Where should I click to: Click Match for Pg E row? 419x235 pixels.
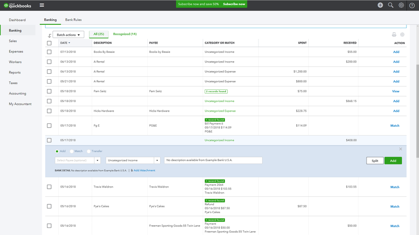pyautogui.click(x=395, y=125)
